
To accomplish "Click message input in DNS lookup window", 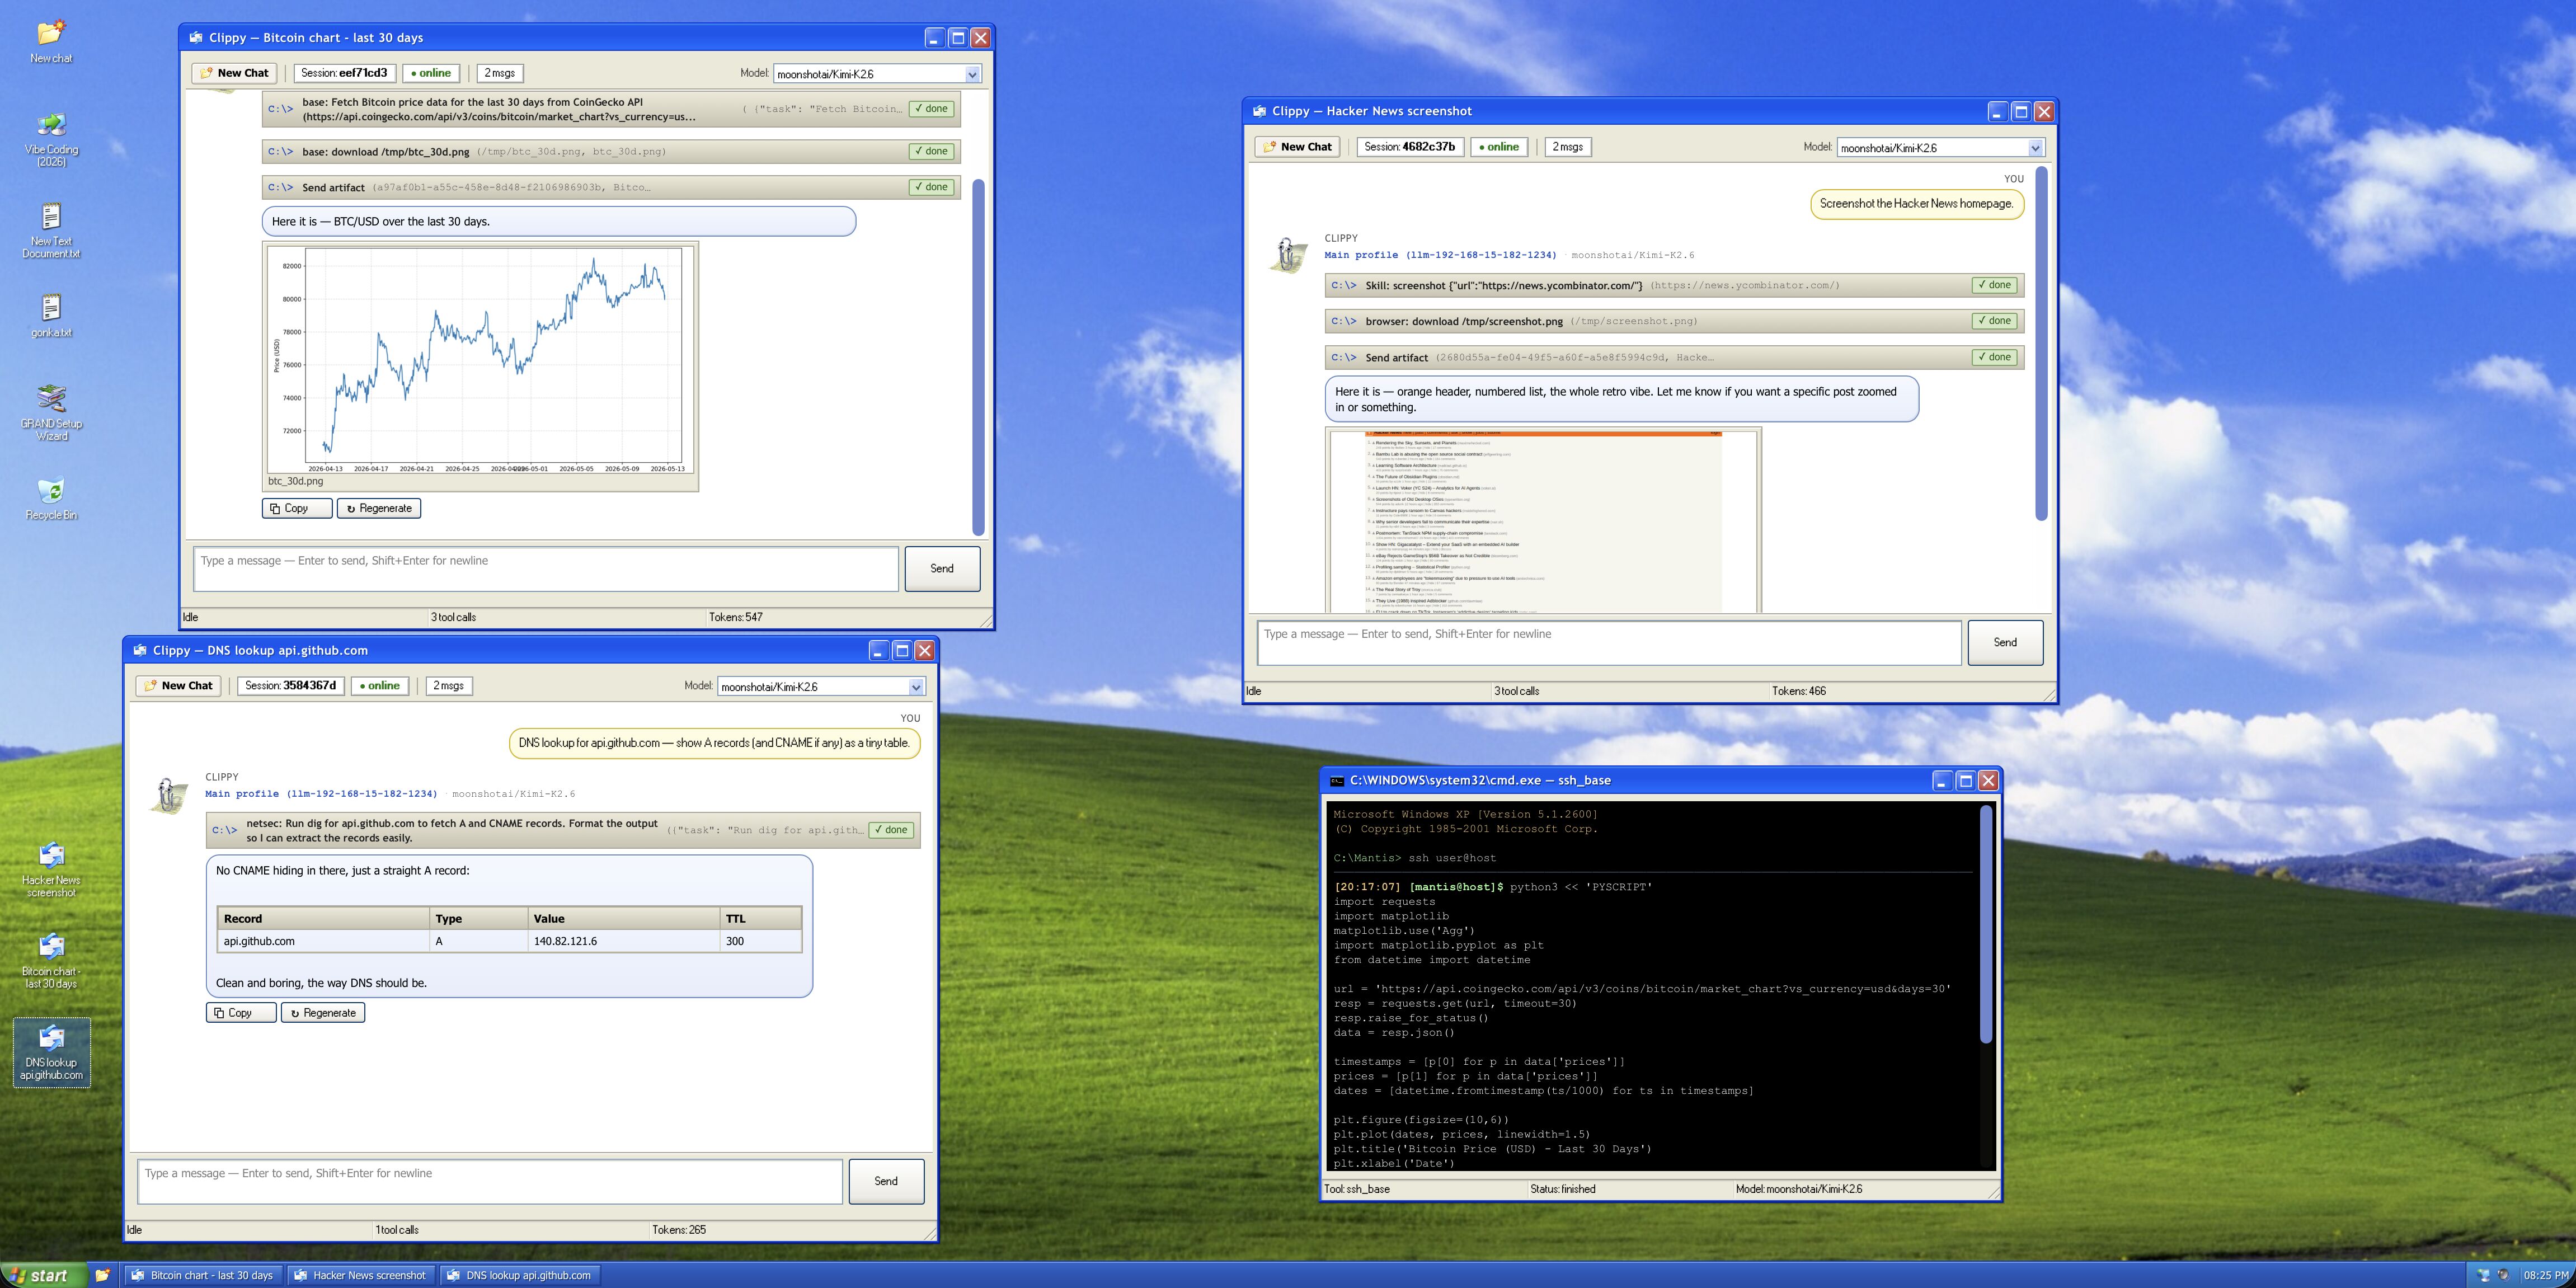I will pos(490,1181).
